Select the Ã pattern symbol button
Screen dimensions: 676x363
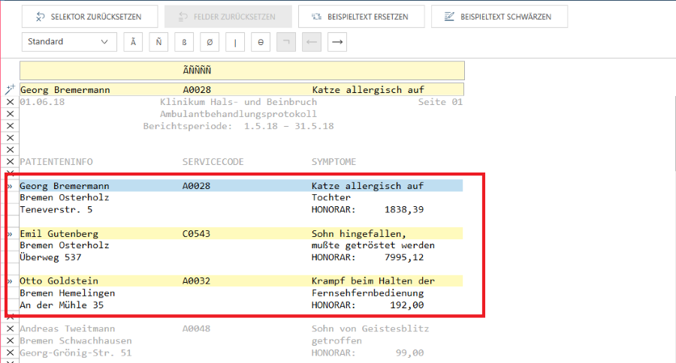134,42
